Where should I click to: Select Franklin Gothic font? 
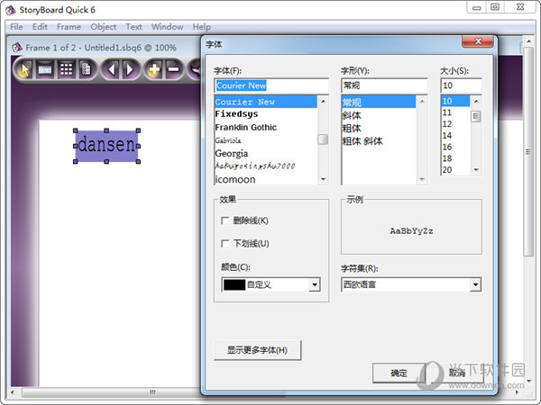point(266,127)
